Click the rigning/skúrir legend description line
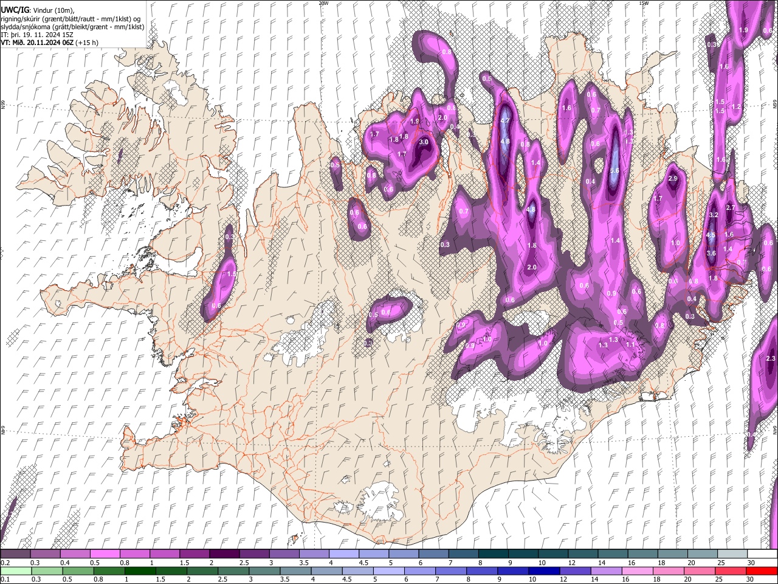 71,18
